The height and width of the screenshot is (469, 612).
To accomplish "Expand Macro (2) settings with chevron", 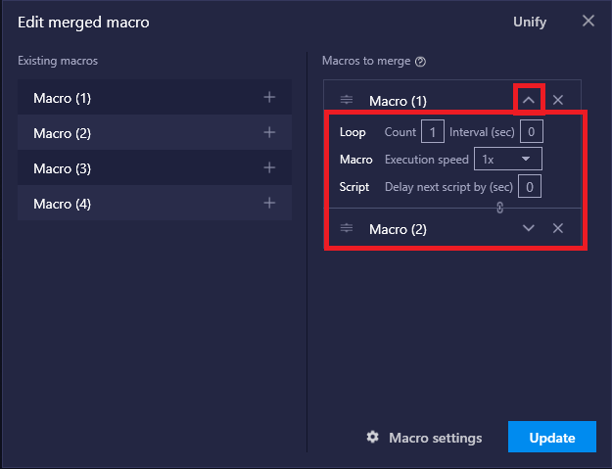I will [x=529, y=228].
